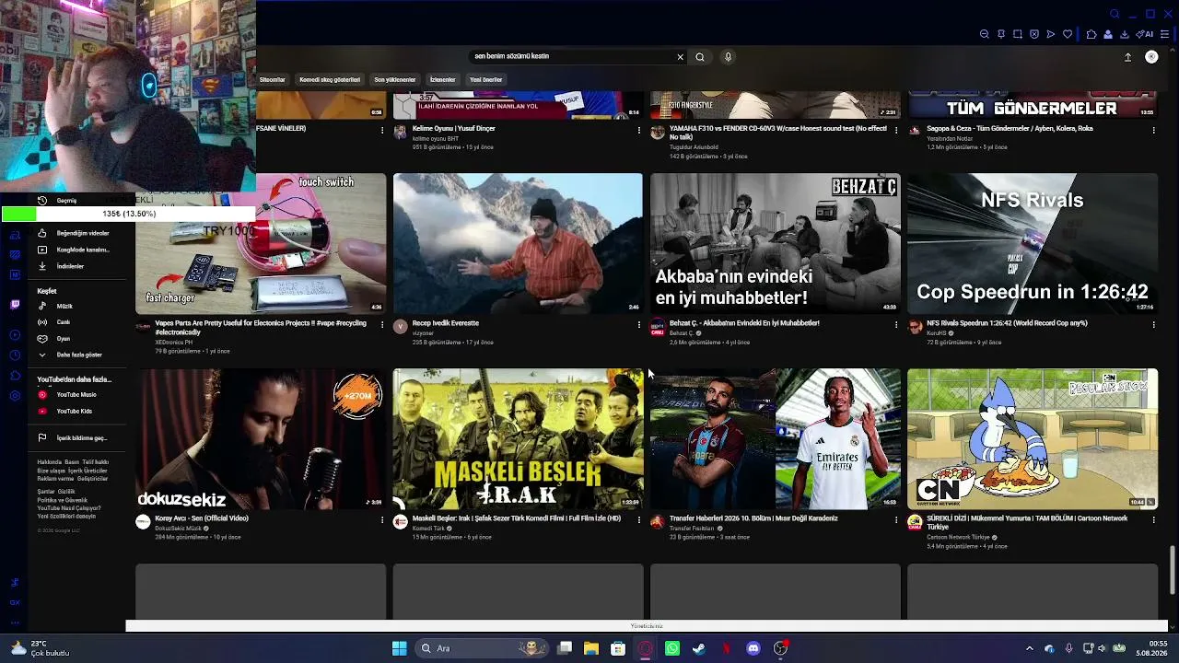Start voice search with the microphone icon
This screenshot has width=1179, height=663.
point(728,57)
